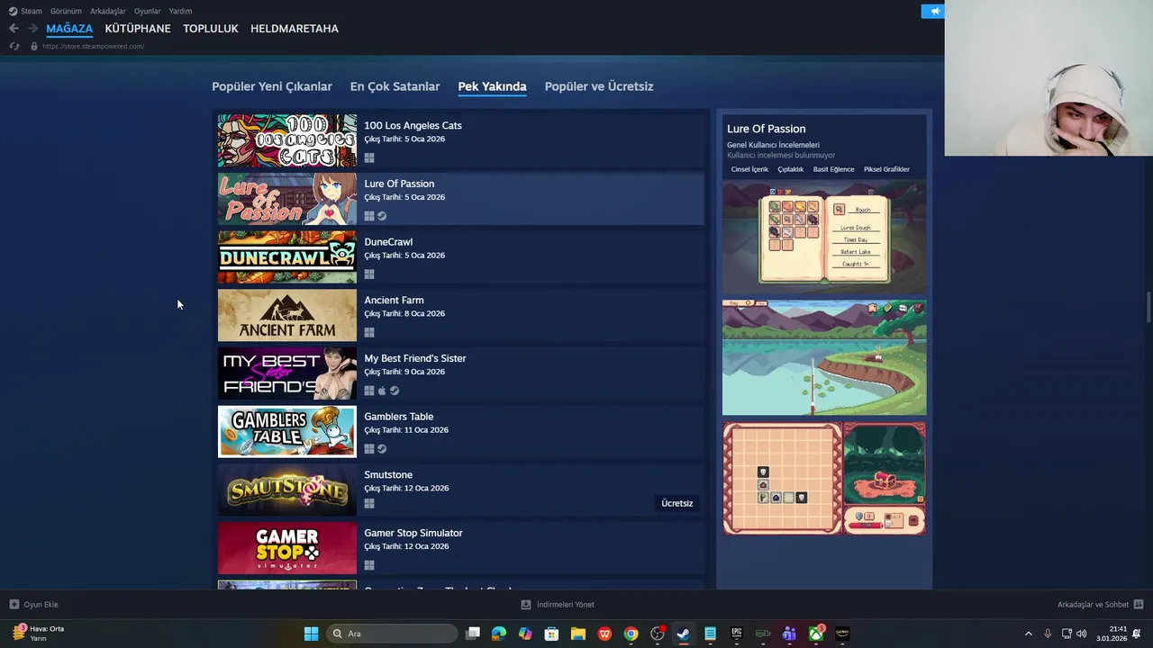
Task: Click Oyun Ekle text link
Action: 41,605
